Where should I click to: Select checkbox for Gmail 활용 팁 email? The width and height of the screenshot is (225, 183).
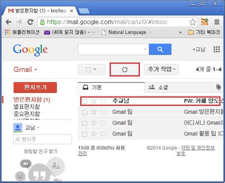[x=84, y=134]
